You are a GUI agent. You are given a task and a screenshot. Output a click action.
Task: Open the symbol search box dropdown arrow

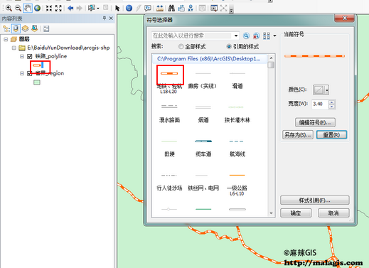[x=236, y=36]
